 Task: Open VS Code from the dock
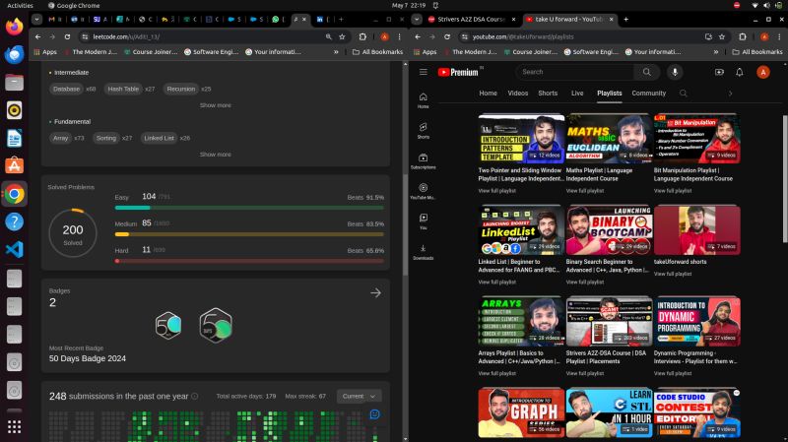[14, 249]
